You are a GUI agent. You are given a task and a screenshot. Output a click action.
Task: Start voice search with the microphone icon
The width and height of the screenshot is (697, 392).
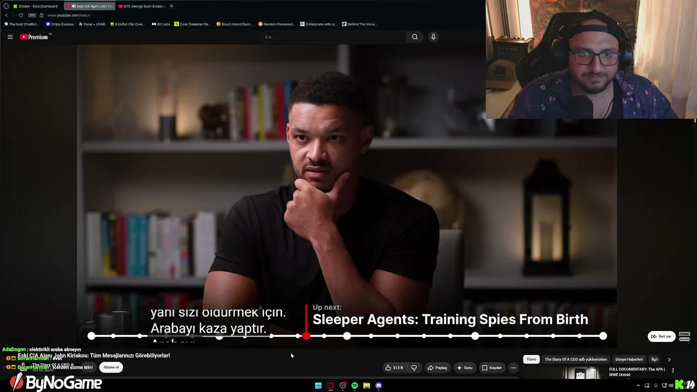tap(433, 37)
